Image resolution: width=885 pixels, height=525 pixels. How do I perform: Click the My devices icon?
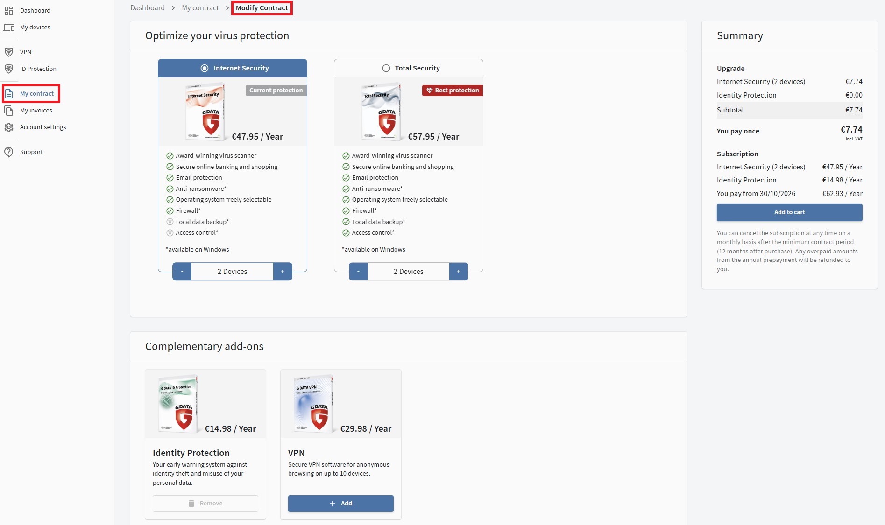[x=9, y=27]
